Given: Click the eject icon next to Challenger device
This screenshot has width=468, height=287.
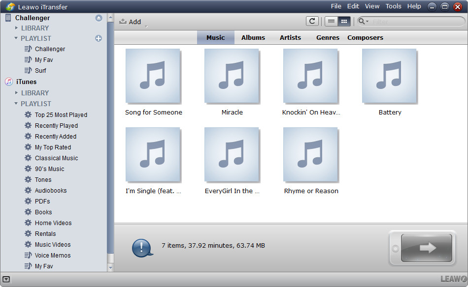Looking at the screenshot, I should coord(99,18).
